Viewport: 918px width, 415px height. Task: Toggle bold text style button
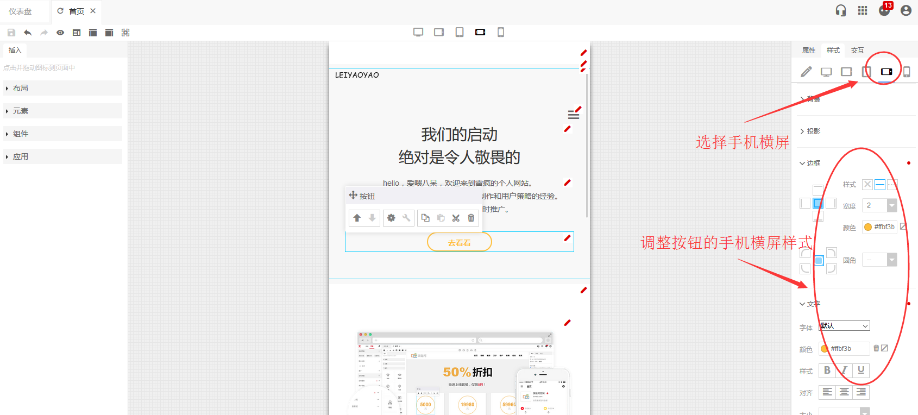point(827,370)
